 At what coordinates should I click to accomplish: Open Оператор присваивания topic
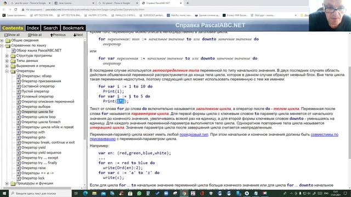tap(41, 81)
